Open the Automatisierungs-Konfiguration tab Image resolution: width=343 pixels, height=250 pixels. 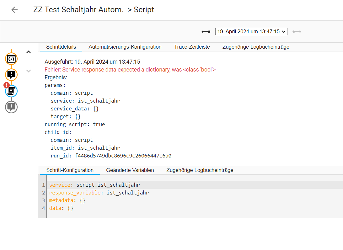coord(125,47)
